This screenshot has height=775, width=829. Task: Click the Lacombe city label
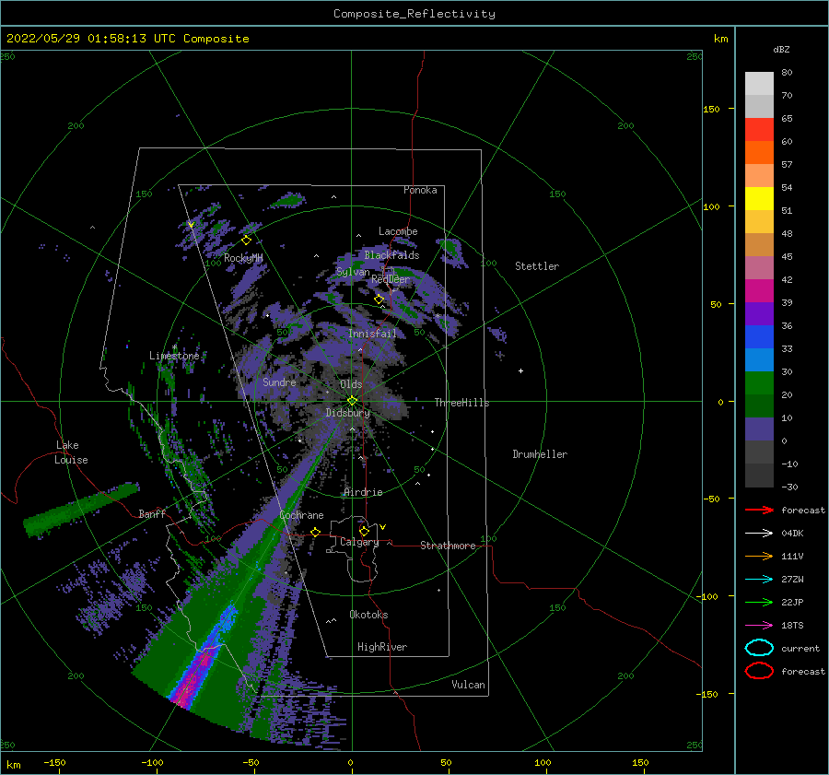click(x=398, y=231)
